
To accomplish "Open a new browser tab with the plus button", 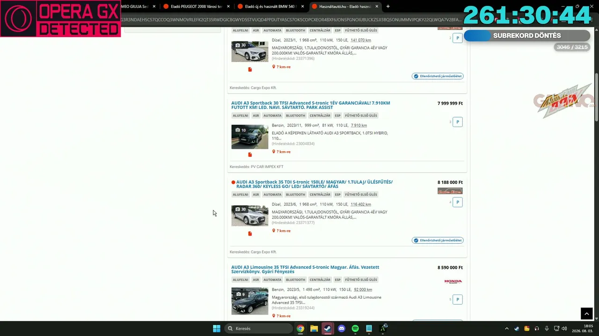I will pos(388,7).
